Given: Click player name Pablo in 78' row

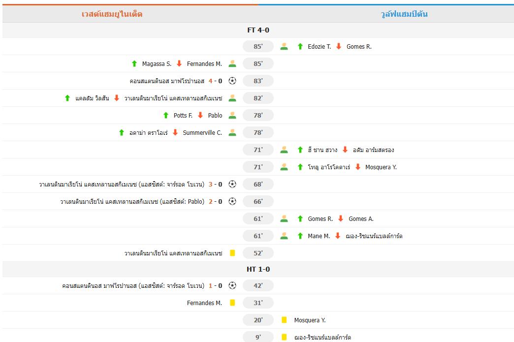Looking at the screenshot, I should pyautogui.click(x=215, y=115).
